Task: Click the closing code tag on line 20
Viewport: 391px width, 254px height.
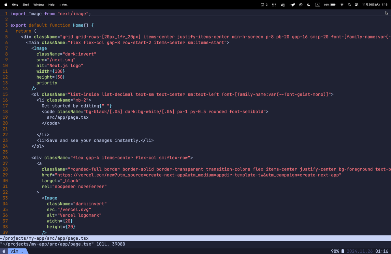Action: 51,123
